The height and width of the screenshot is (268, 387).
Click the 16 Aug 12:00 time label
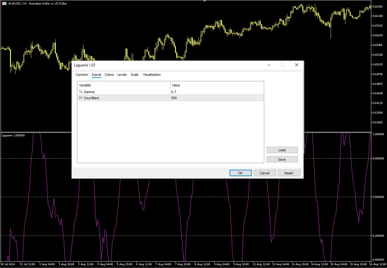[x=378, y=264]
